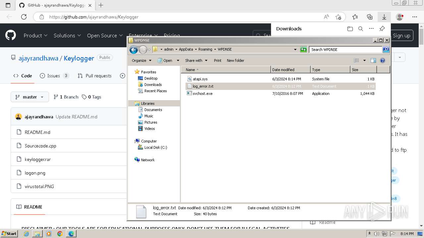This screenshot has height=238, width=424.
Task: Open the Issues tab
Action: pyautogui.click(x=54, y=76)
